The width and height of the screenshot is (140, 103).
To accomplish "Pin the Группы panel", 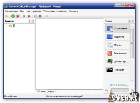I will [x=29, y=21].
